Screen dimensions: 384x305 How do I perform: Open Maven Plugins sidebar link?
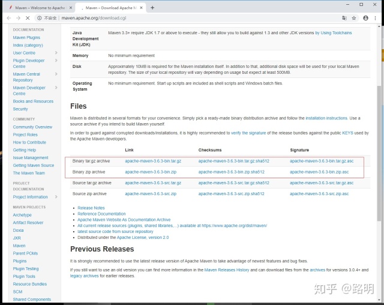click(26, 37)
